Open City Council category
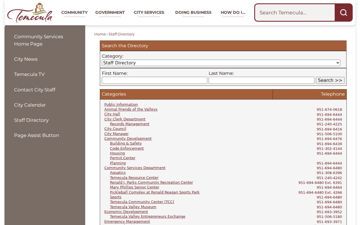This screenshot has height=225, width=360. pos(115,129)
